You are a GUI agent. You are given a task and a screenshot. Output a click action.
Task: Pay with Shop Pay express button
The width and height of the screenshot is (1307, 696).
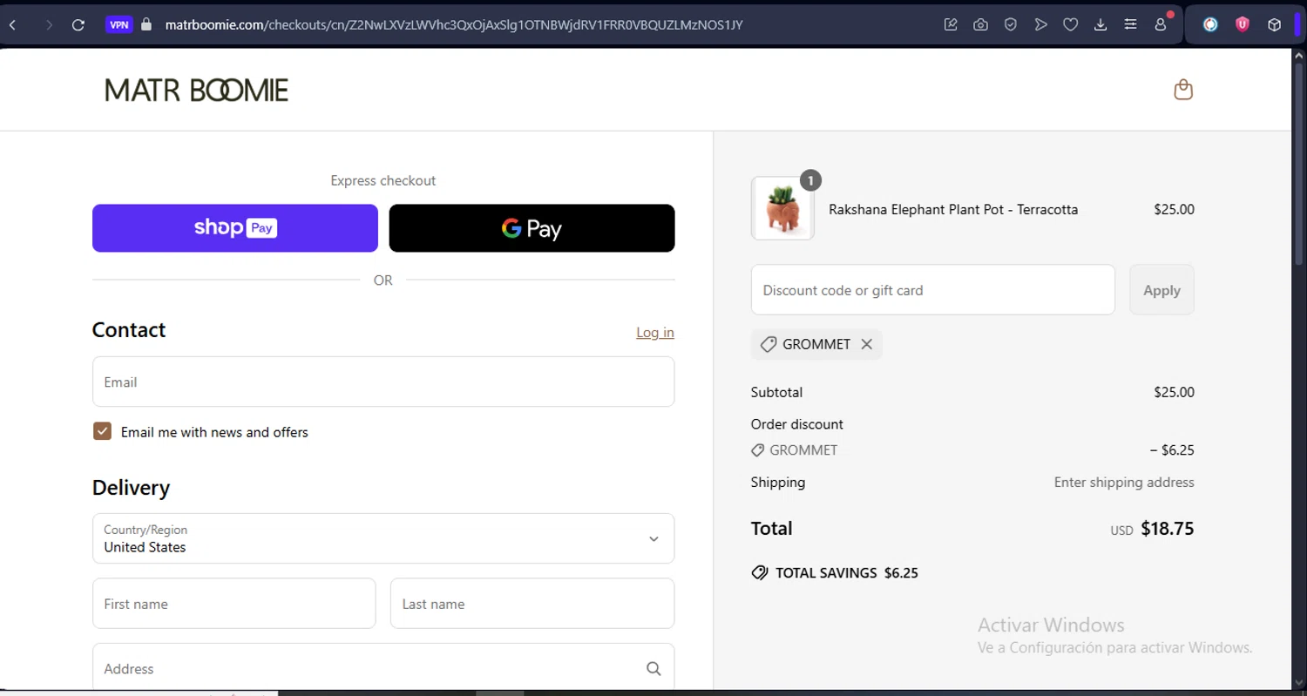(x=235, y=228)
